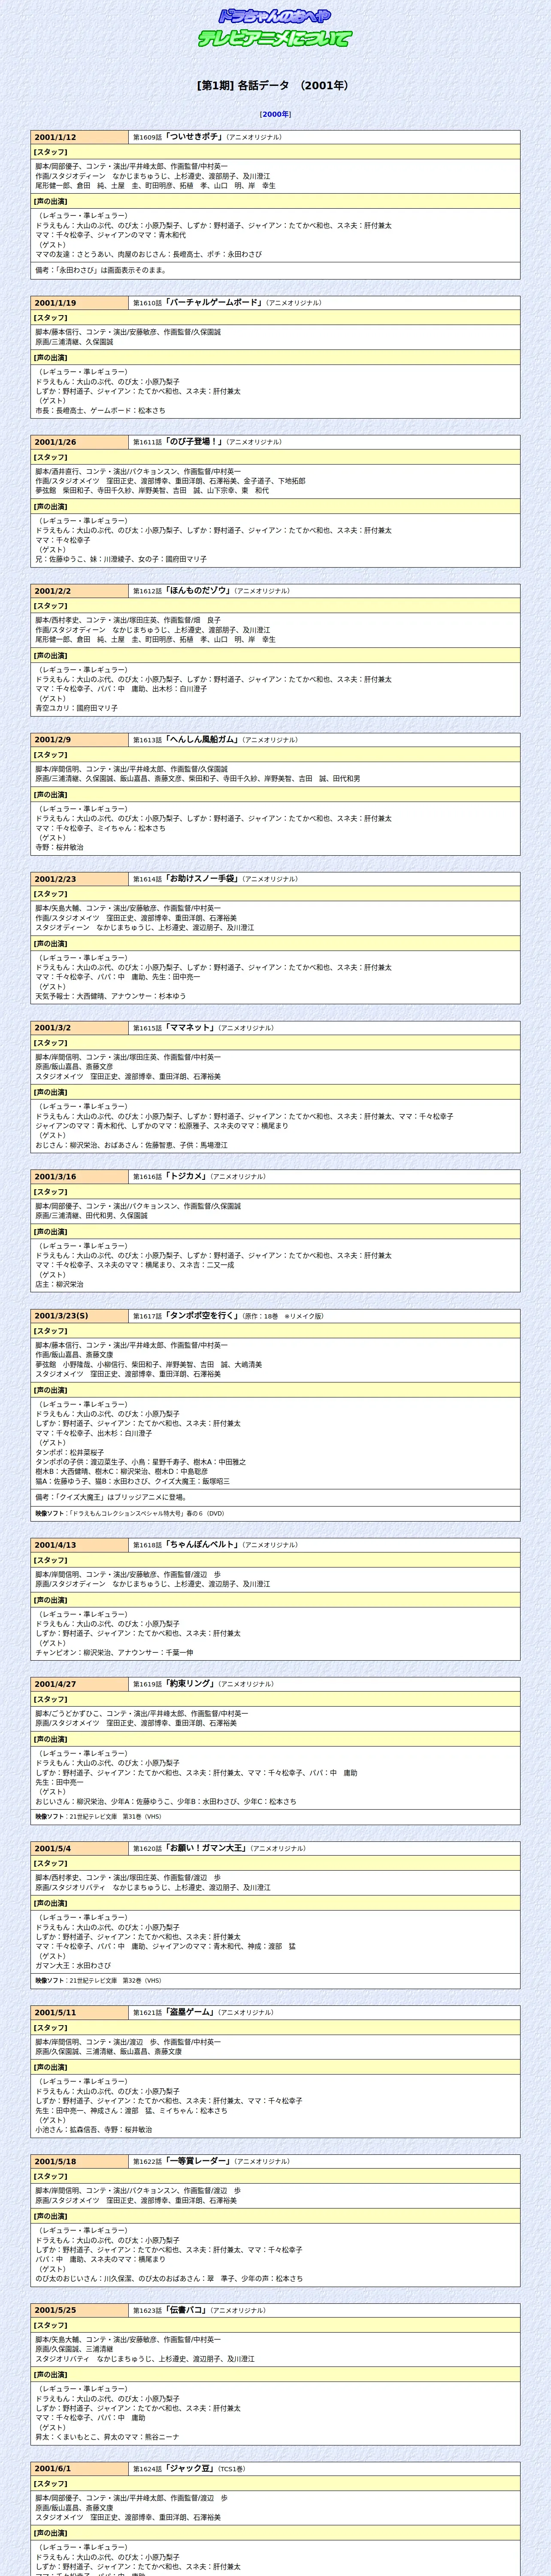Select the date 2001/1/19
Image resolution: width=551 pixels, height=2576 pixels.
(x=55, y=303)
